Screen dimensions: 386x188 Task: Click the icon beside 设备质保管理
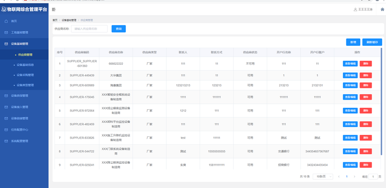(x=6, y=96)
